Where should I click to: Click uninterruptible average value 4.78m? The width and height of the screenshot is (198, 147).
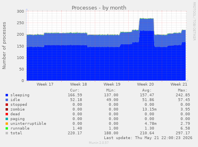pyautogui.click(x=151, y=124)
